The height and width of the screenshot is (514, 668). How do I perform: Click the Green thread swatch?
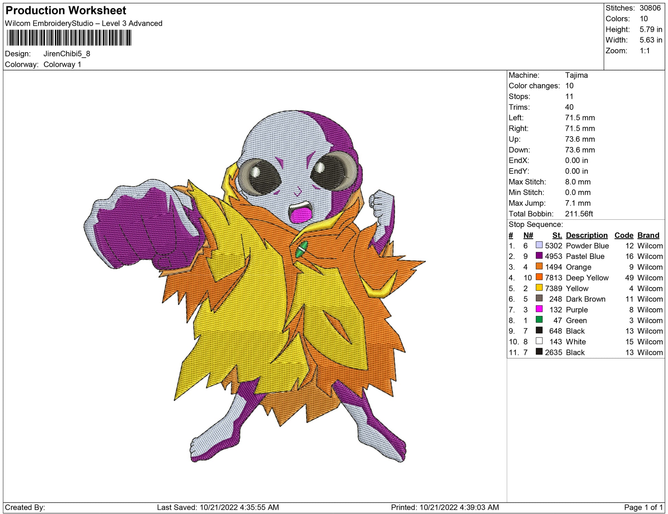point(539,320)
